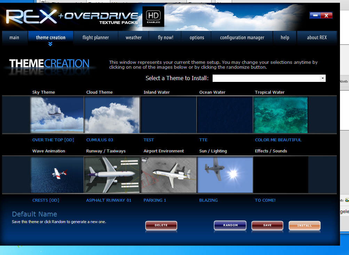Save the current theme

(267, 225)
